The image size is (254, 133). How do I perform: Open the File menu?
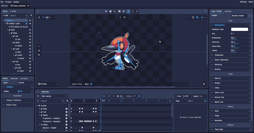2,2
